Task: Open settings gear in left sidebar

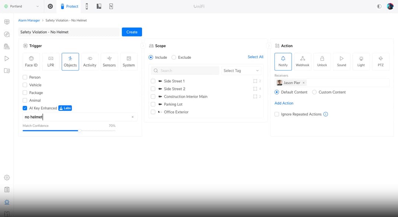Action: [7, 178]
